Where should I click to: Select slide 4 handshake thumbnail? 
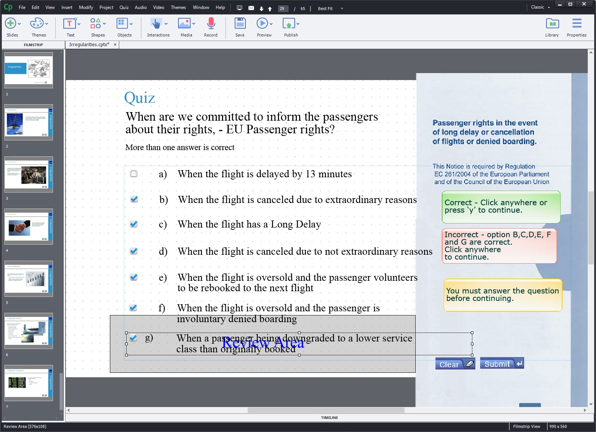point(29,226)
